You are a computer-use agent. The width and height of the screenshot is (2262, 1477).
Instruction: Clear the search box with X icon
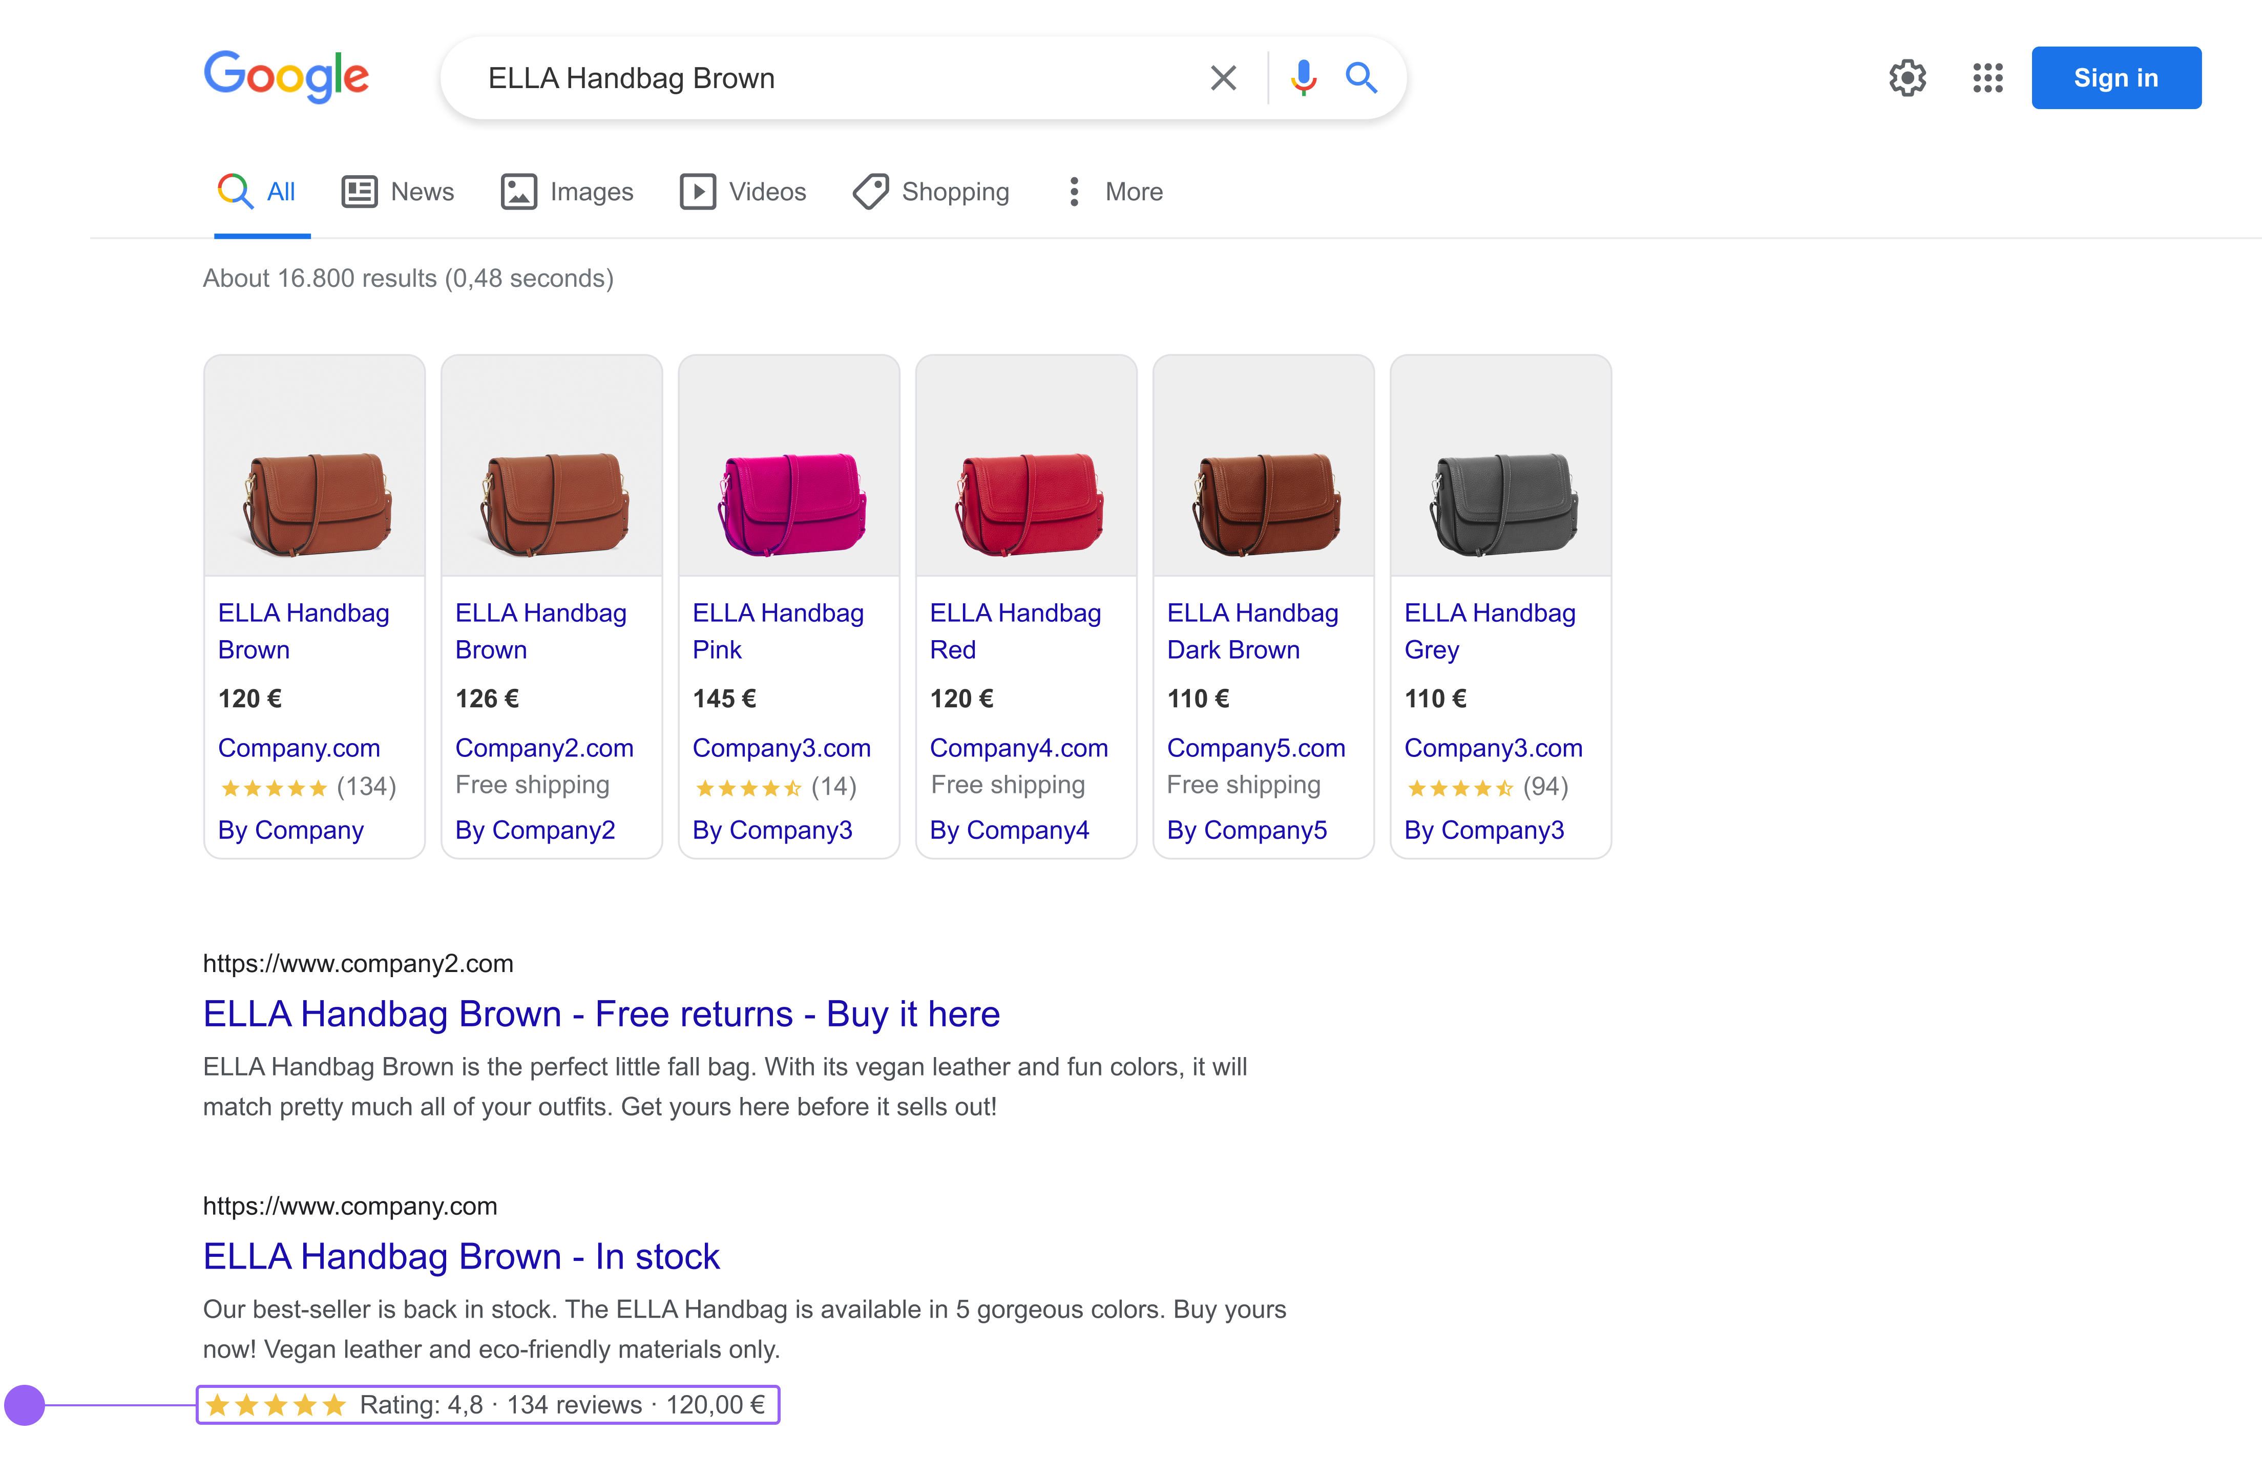click(x=1223, y=78)
